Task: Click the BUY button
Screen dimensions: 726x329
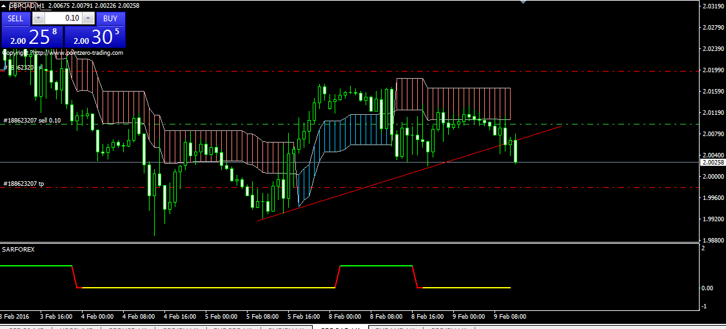Action: pos(110,19)
